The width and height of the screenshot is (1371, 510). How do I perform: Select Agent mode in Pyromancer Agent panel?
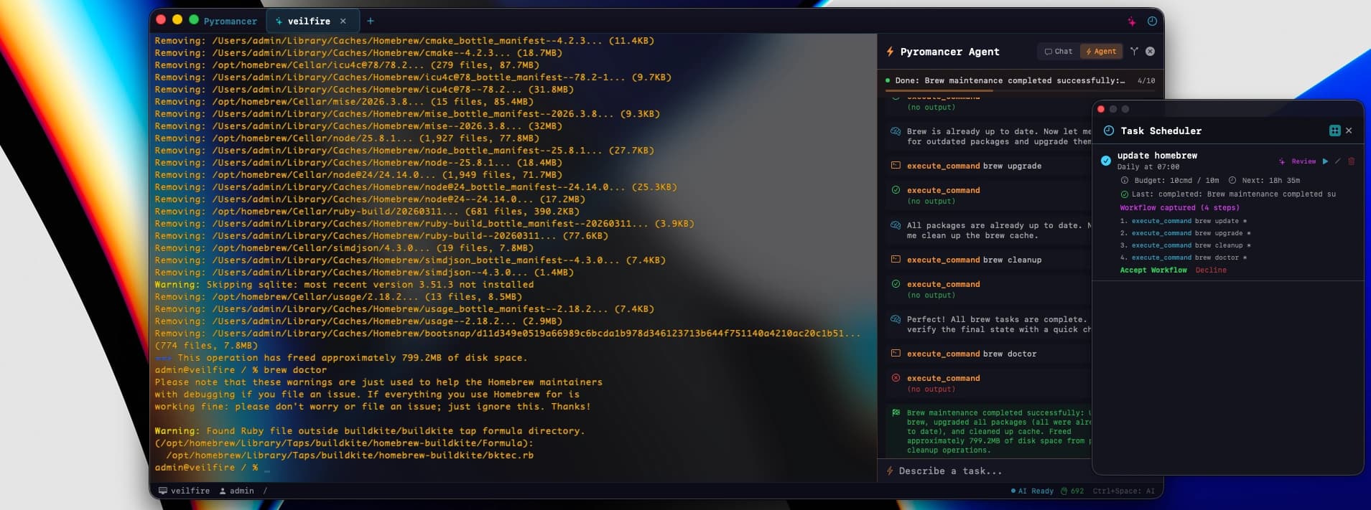pyautogui.click(x=1101, y=52)
